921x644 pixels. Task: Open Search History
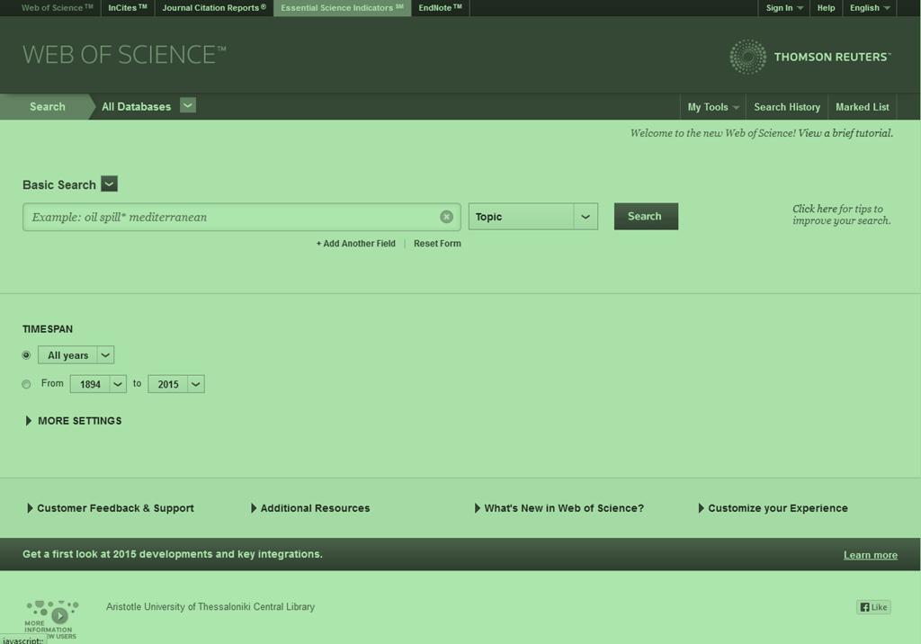pos(787,107)
